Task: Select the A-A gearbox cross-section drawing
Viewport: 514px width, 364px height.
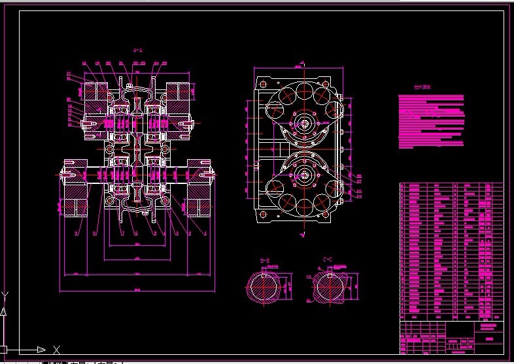Action: (x=136, y=149)
